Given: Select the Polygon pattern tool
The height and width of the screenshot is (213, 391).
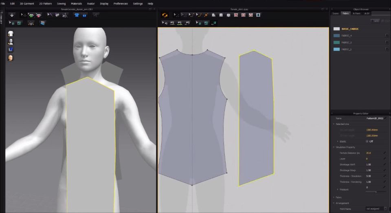Looking at the screenshot, I should point(213,15).
